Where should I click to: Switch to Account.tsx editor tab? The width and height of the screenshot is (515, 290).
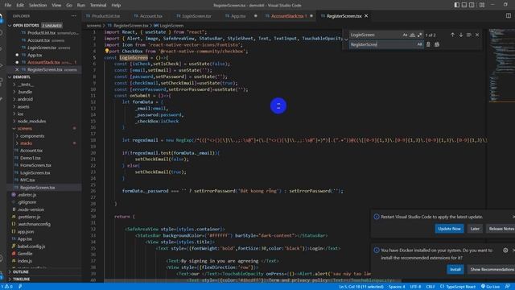pyautogui.click(x=150, y=16)
